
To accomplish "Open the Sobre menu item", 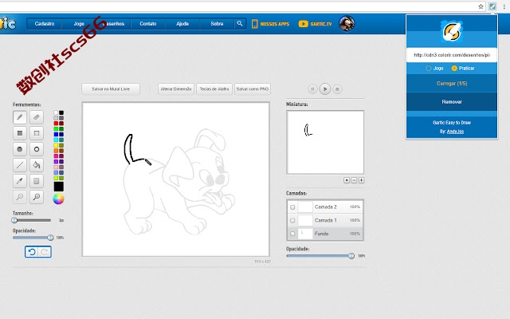I will 217,24.
